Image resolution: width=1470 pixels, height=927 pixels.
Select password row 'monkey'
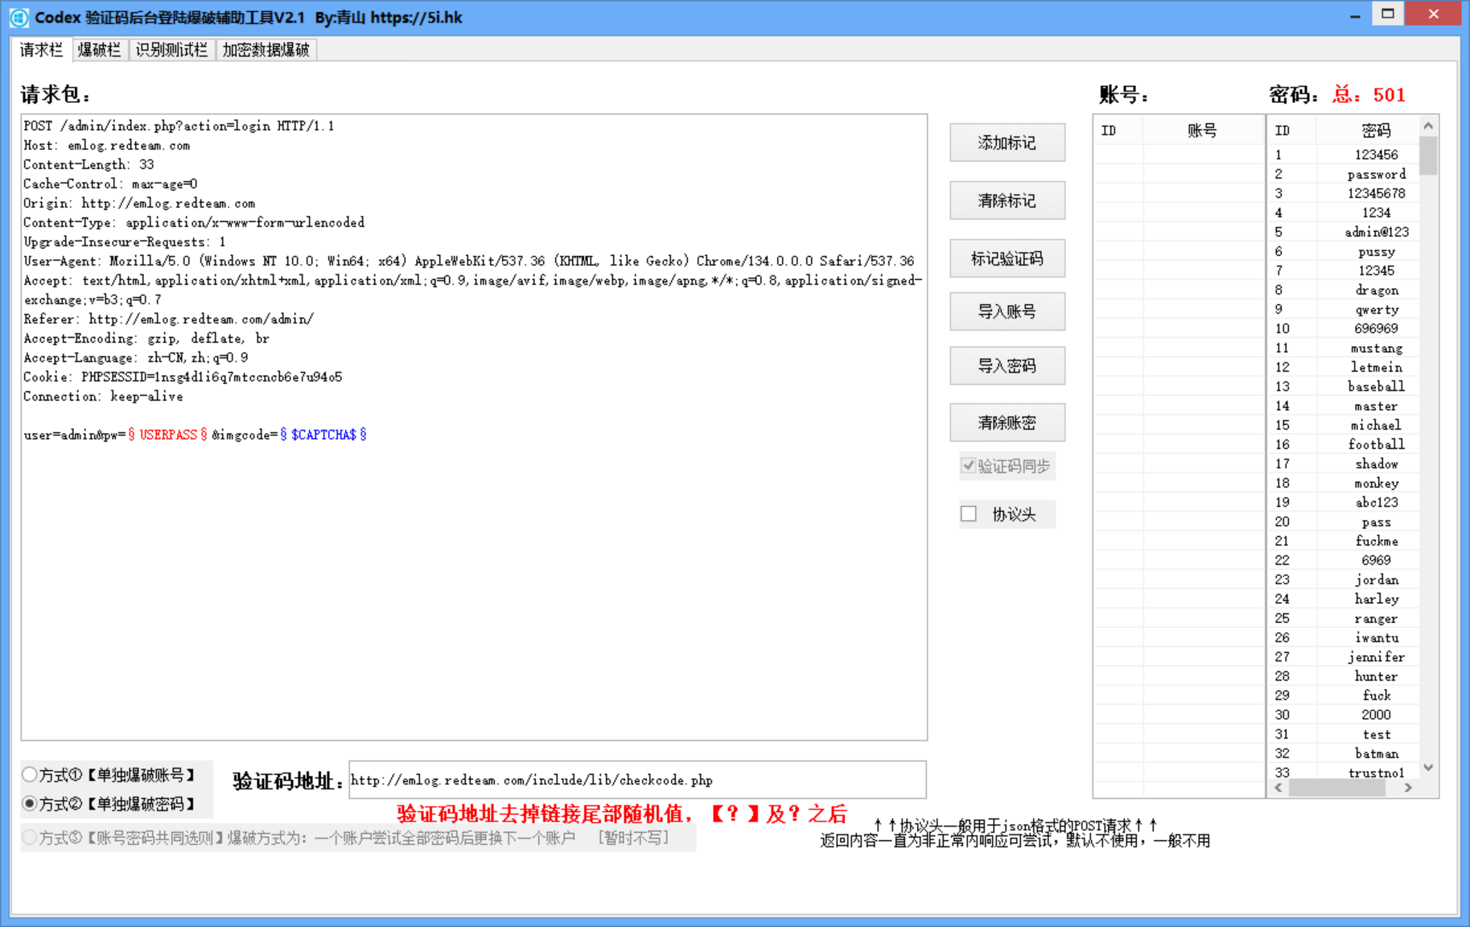pos(1344,483)
